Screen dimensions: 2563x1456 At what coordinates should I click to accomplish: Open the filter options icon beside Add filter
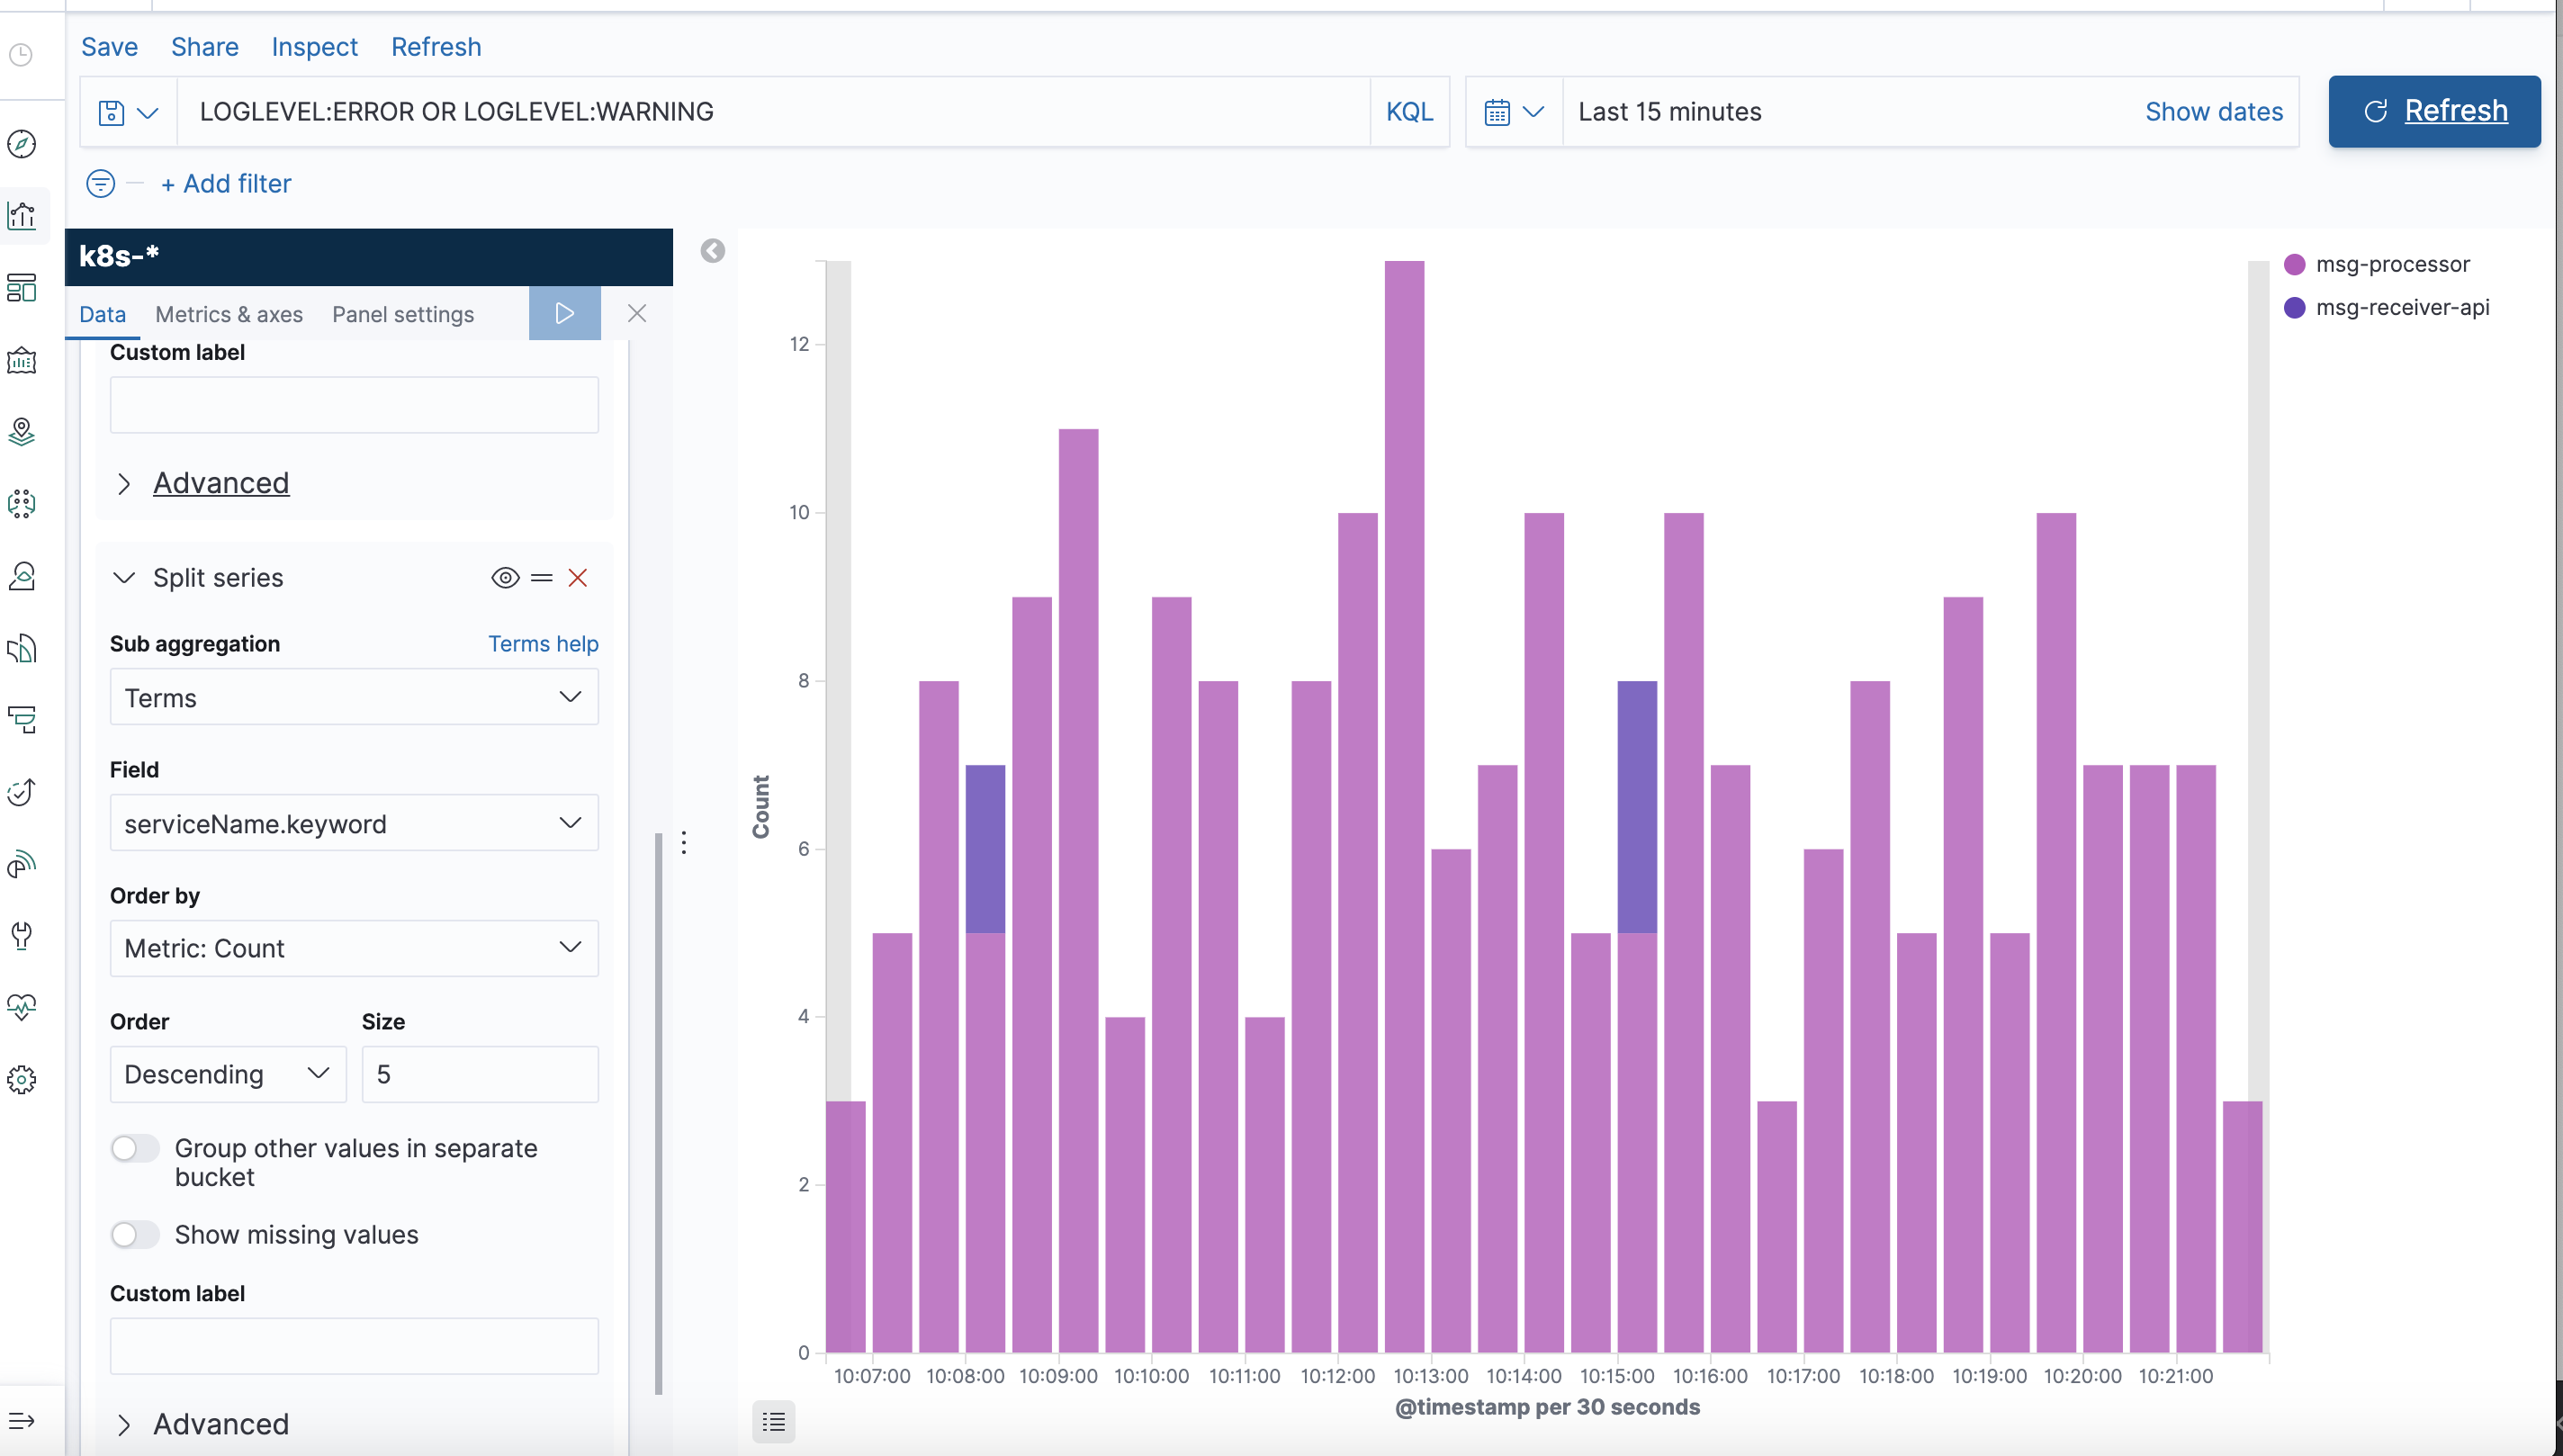point(101,183)
